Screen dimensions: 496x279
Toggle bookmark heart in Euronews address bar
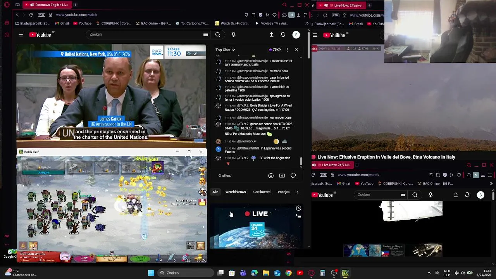coord(274,15)
